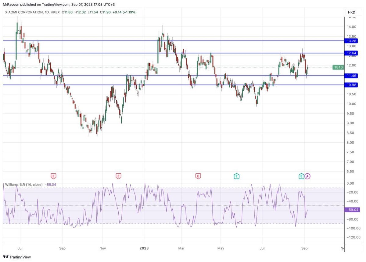Click the 2023 label on time axis

(144, 248)
